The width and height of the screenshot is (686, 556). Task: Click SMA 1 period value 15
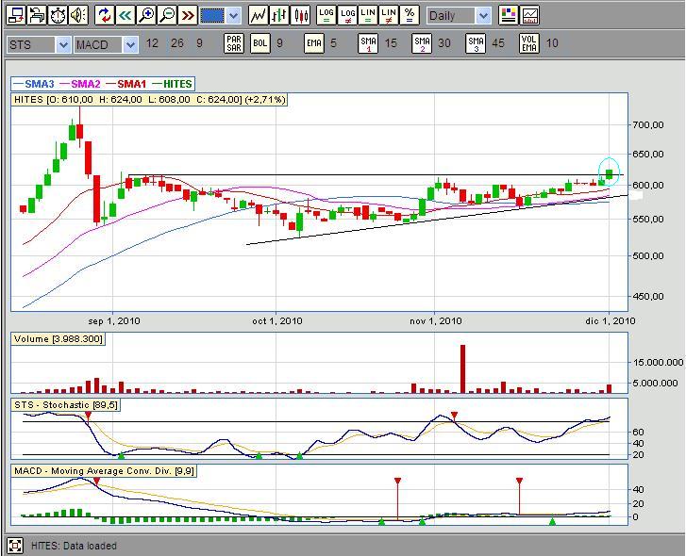391,43
